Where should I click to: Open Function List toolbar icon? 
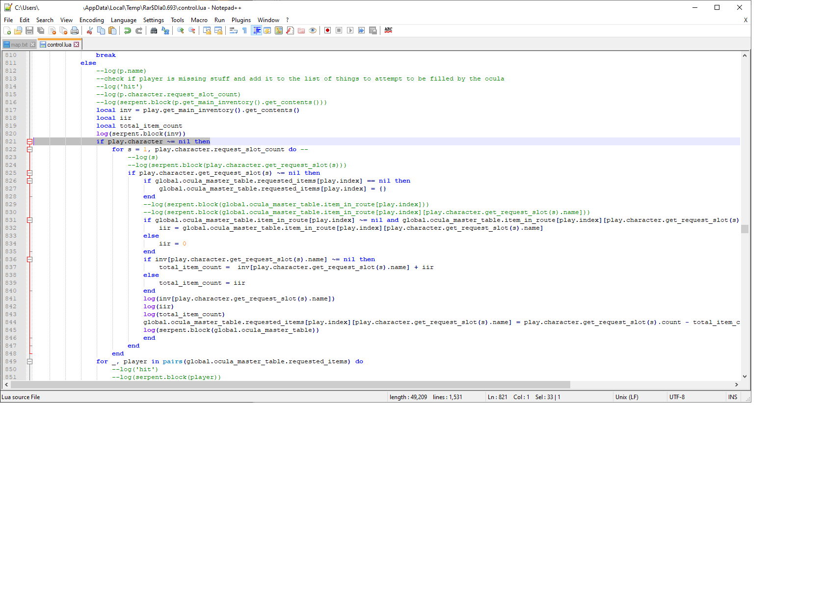[x=290, y=30]
